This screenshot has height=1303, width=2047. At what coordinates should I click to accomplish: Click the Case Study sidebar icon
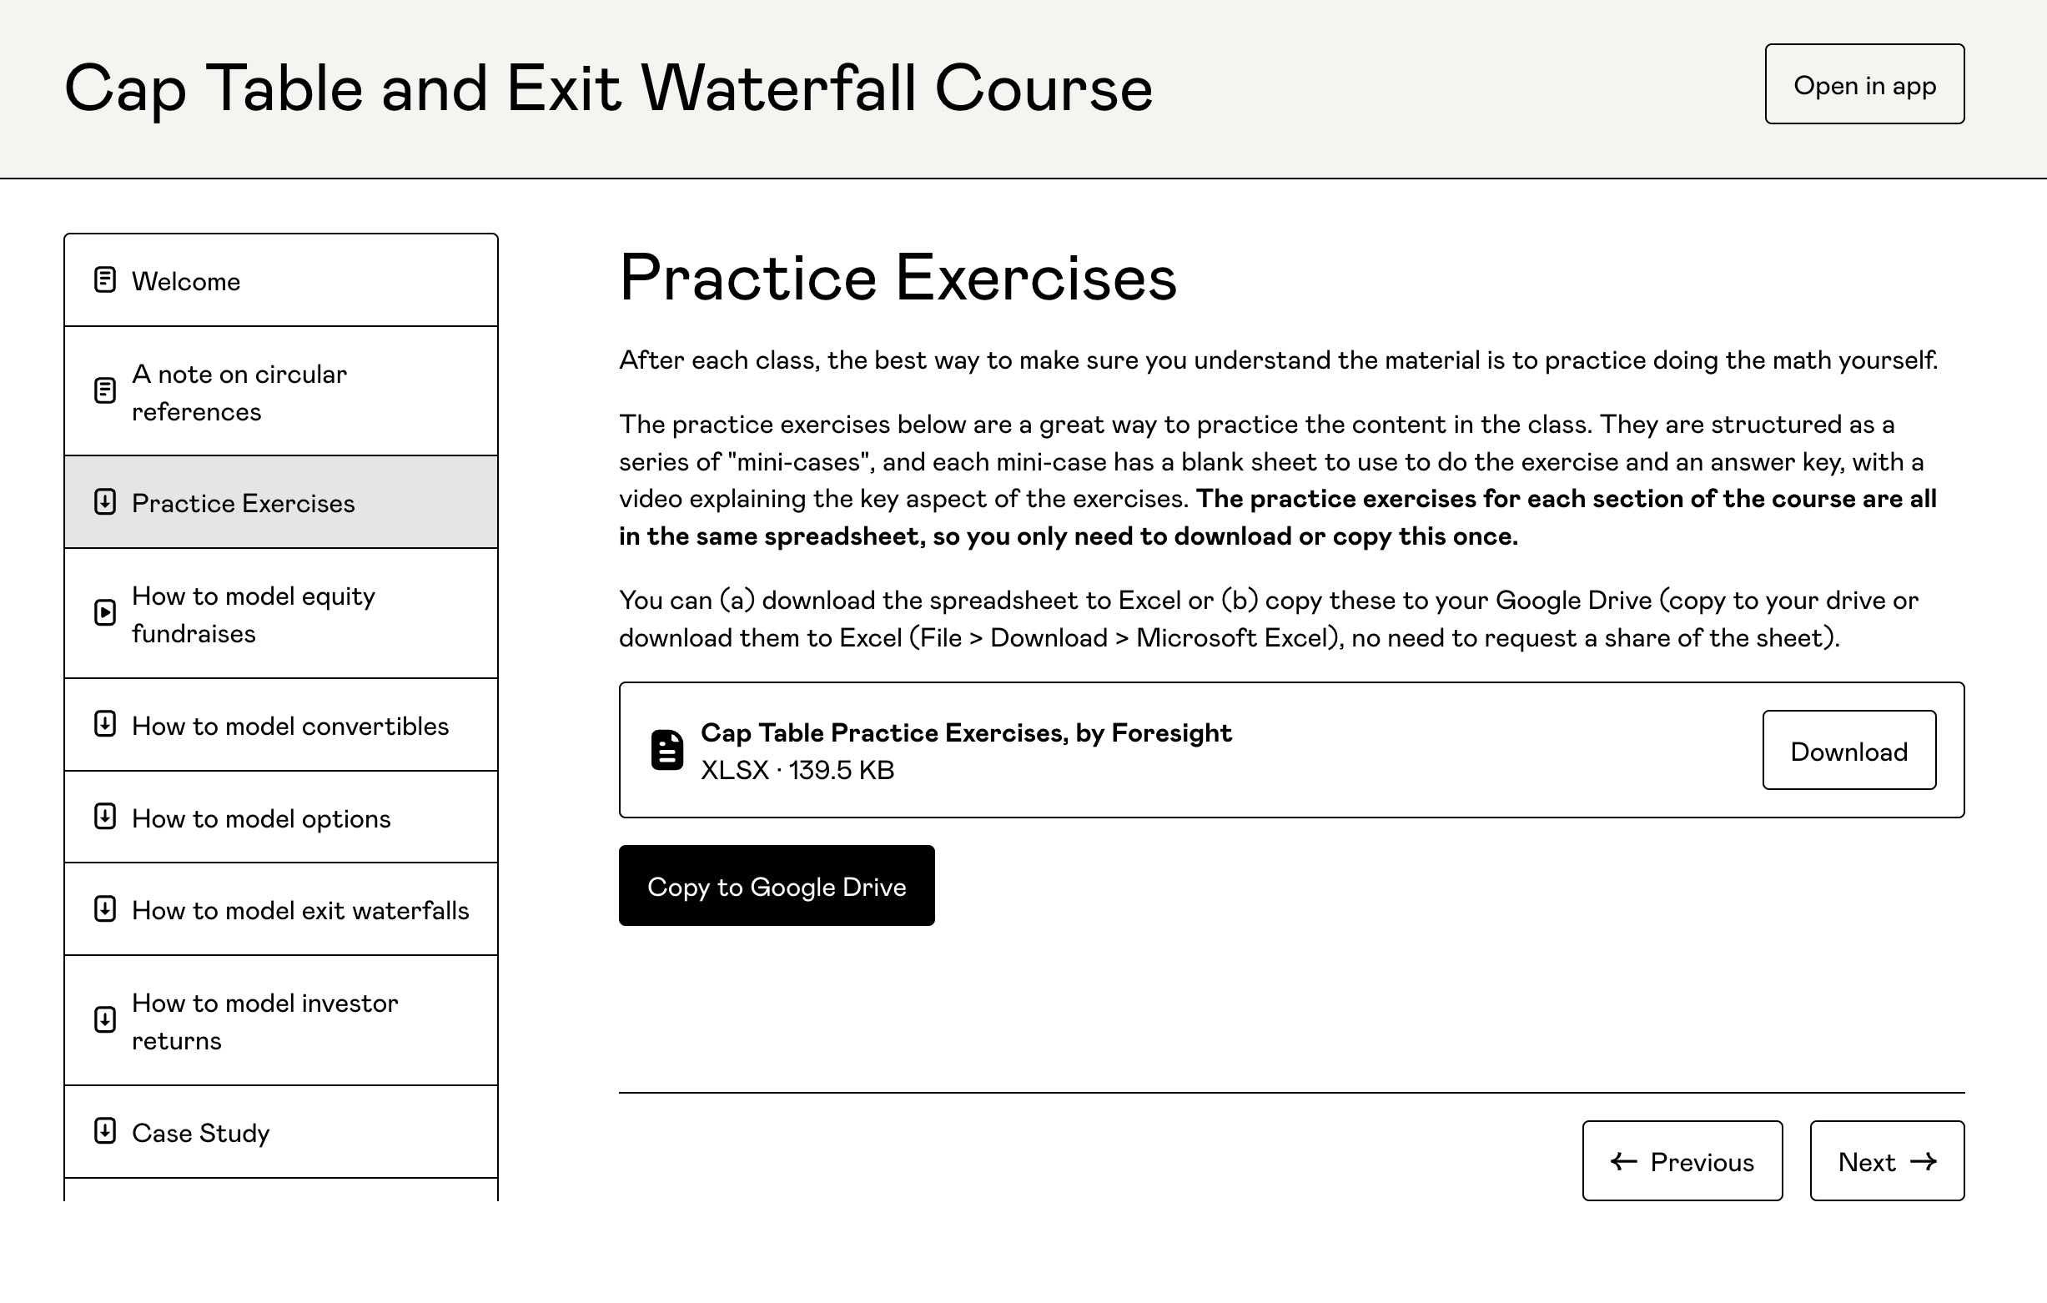[104, 1129]
